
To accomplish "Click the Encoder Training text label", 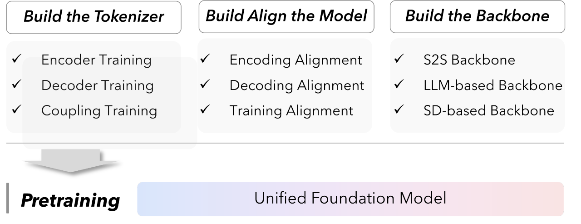I will (x=96, y=60).
